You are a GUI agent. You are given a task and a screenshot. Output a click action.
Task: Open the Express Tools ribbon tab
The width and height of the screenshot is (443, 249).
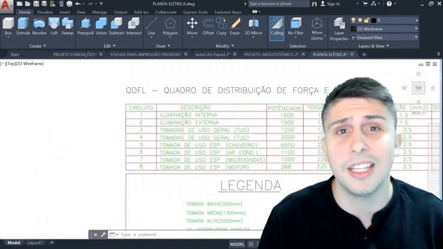195,12
